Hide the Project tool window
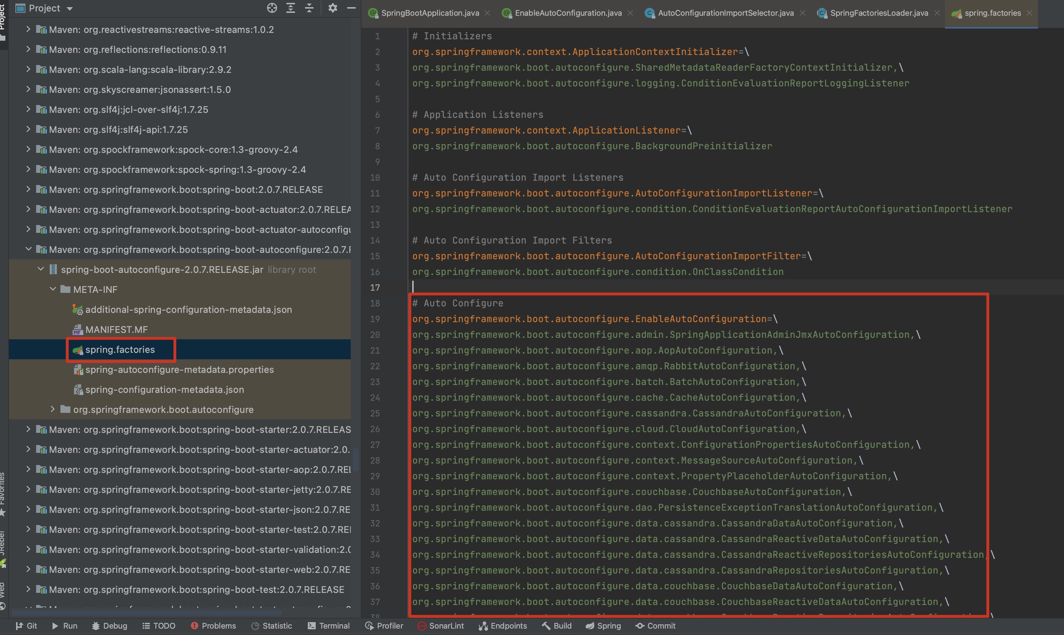 [x=351, y=8]
